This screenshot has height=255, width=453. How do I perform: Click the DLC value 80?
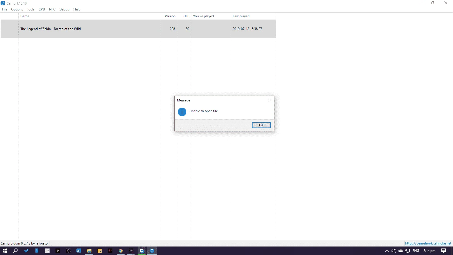click(x=187, y=29)
